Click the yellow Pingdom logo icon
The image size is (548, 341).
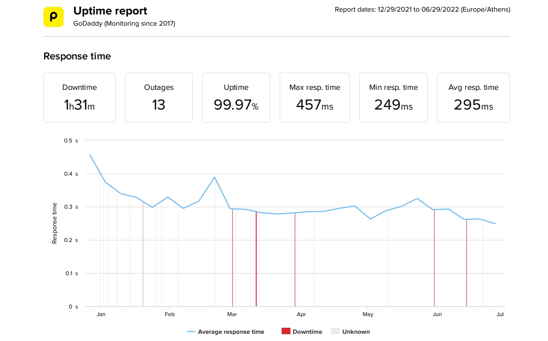(x=53, y=17)
